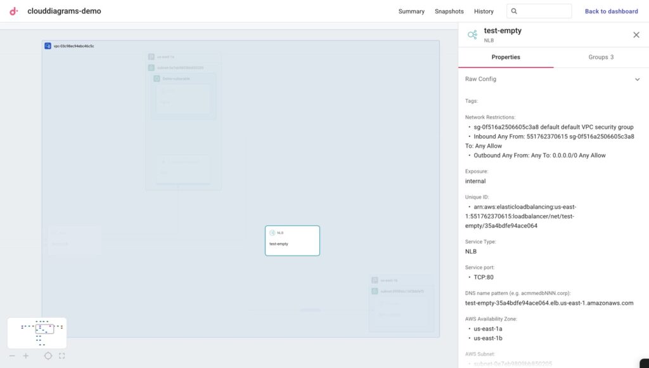
Task: Click the minimap overview thumbnail
Action: click(37, 332)
